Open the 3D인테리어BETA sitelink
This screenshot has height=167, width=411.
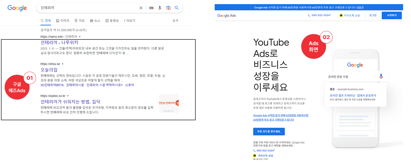tap(52, 85)
